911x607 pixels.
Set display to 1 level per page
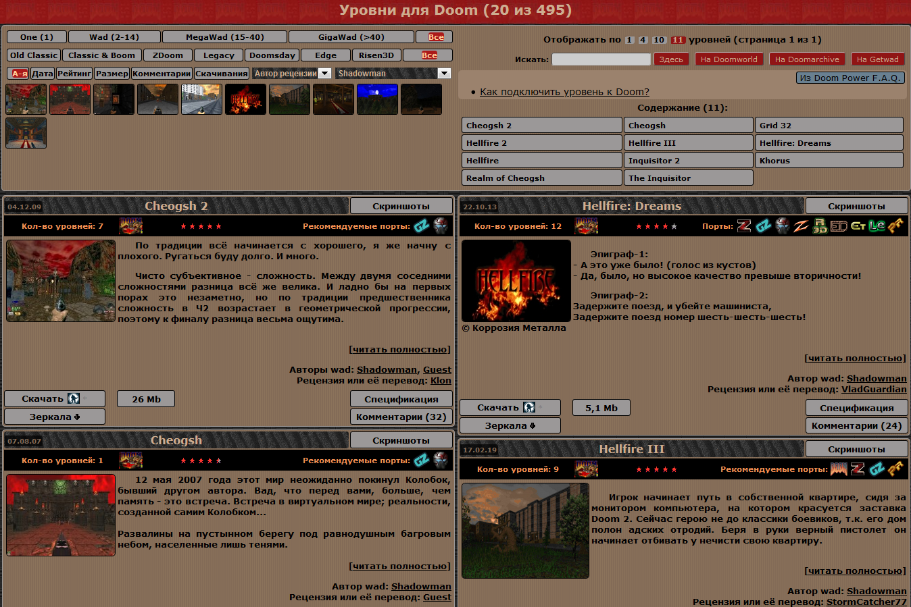[629, 40]
